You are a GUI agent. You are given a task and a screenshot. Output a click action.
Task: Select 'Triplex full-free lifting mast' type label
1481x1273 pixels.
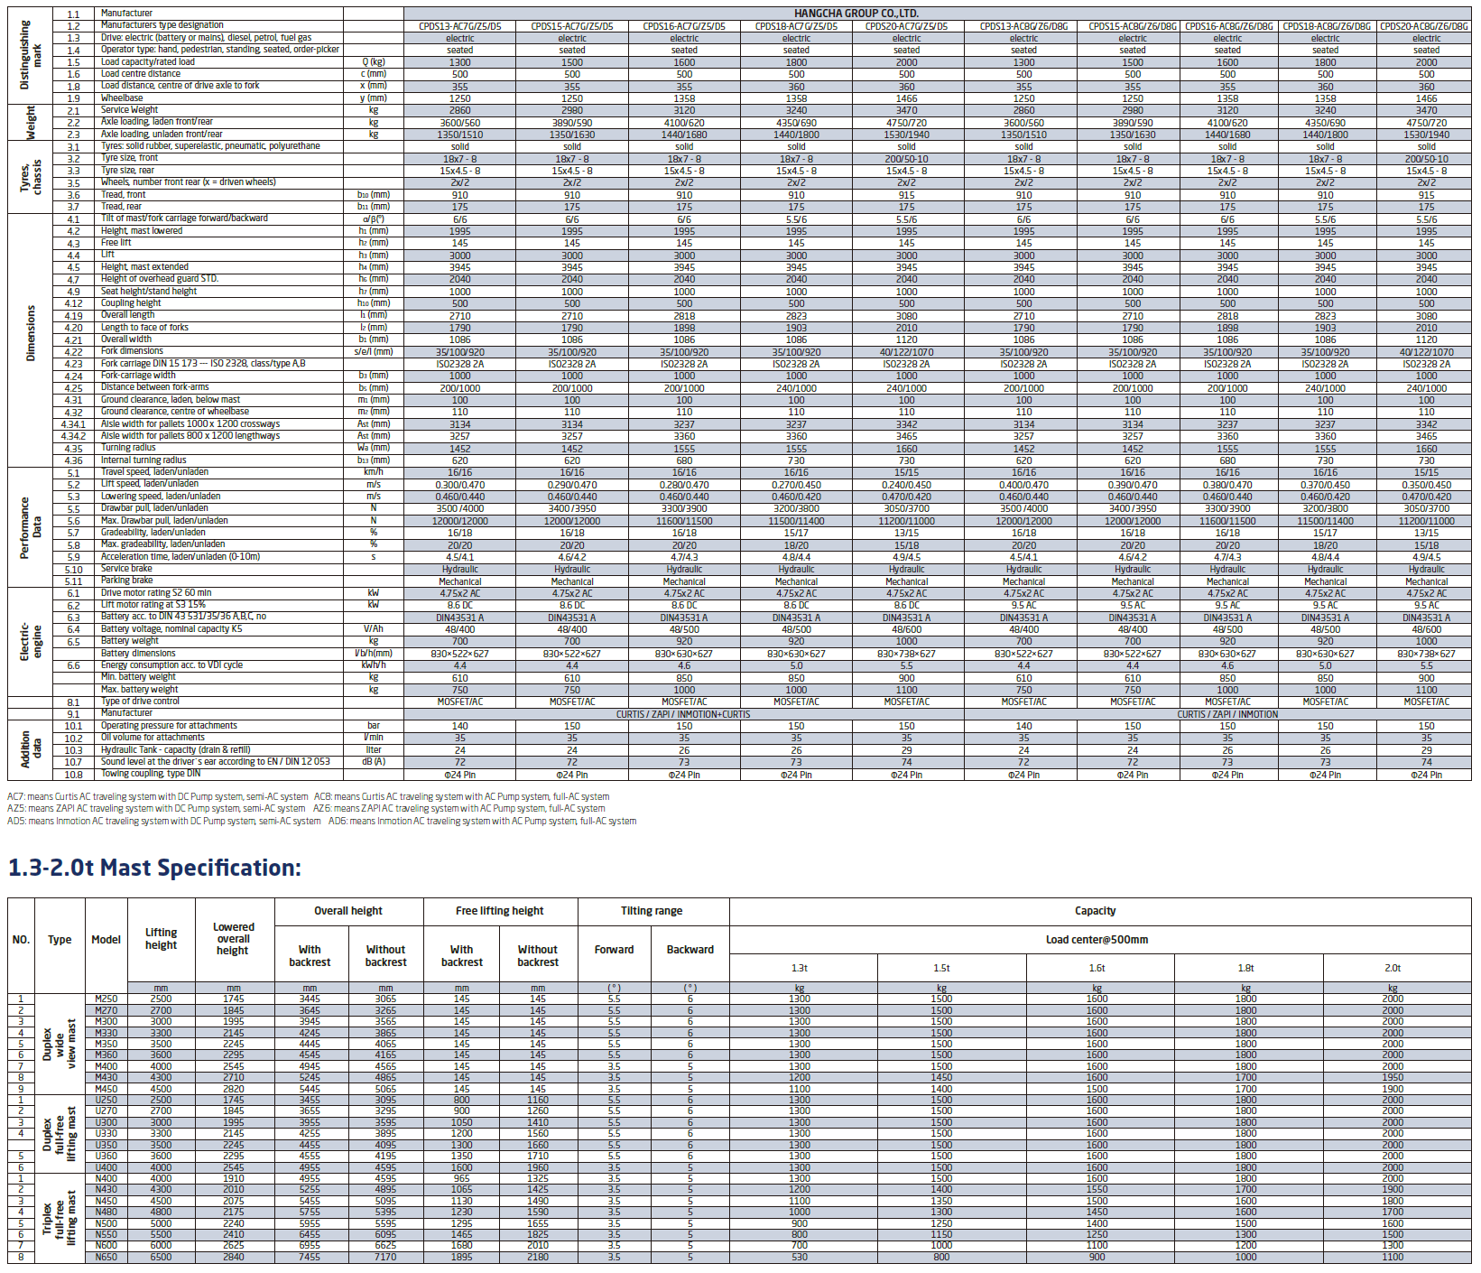coord(60,1218)
